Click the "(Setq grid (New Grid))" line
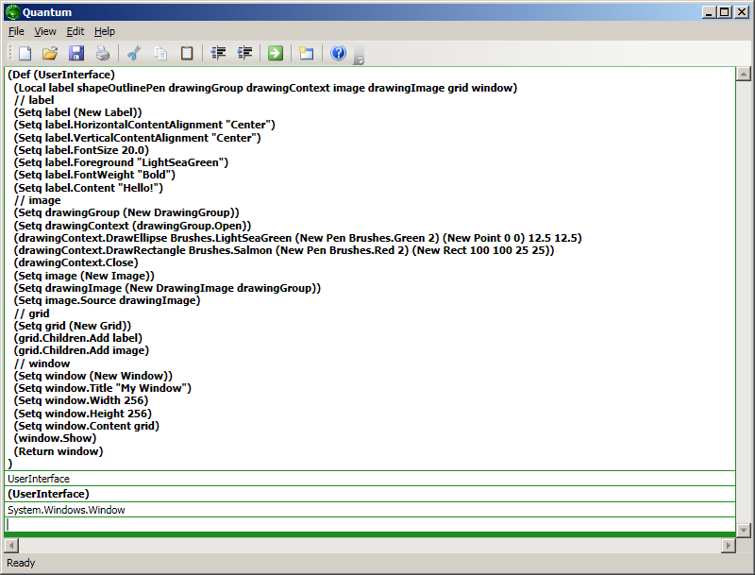The height and width of the screenshot is (575, 755). pos(73,326)
